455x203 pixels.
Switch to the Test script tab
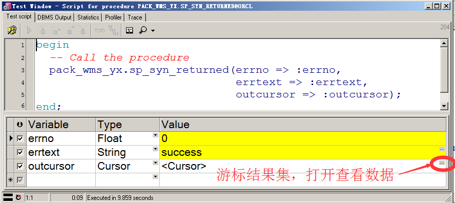19,16
